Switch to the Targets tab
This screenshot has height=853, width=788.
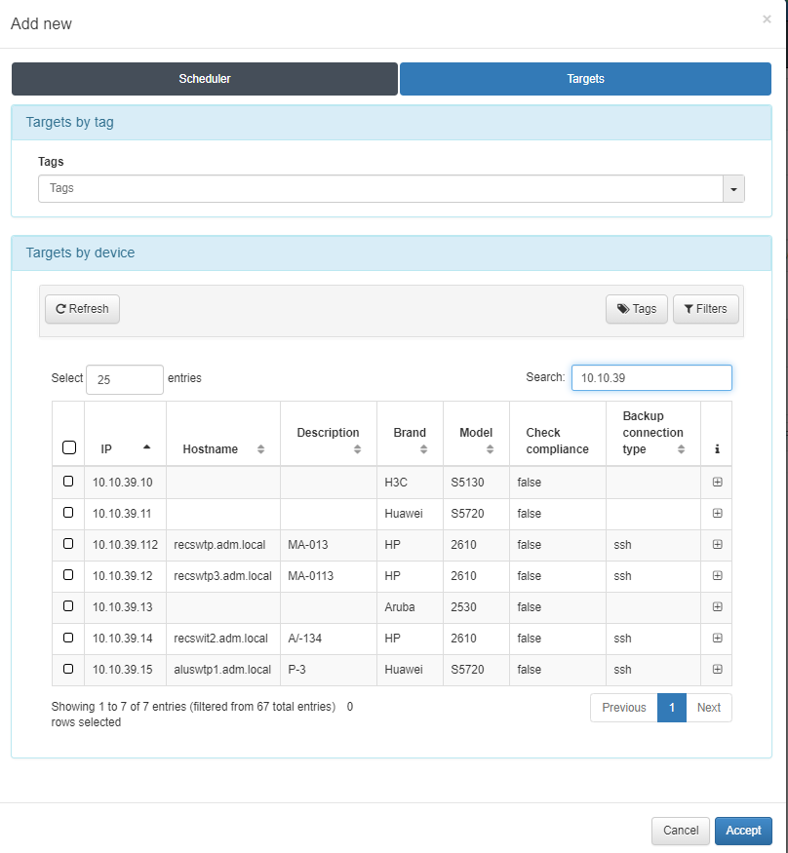(x=585, y=79)
